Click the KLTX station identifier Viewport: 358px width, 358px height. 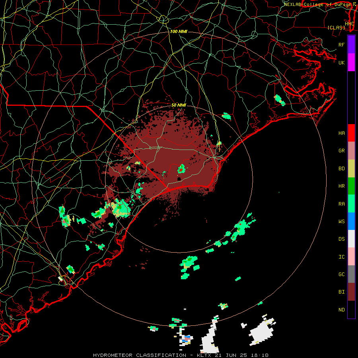coord(204,355)
